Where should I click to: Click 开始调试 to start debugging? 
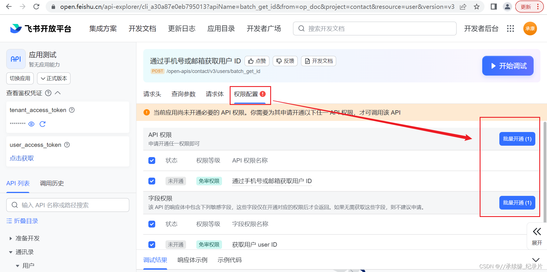tap(508, 66)
